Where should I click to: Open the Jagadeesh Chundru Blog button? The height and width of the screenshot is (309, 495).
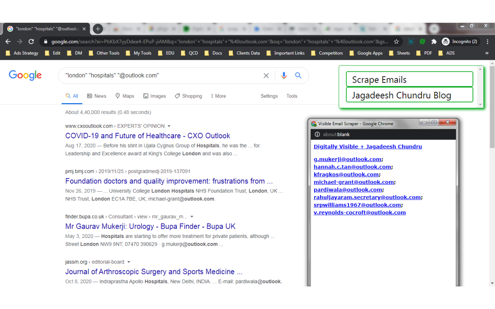click(410, 95)
